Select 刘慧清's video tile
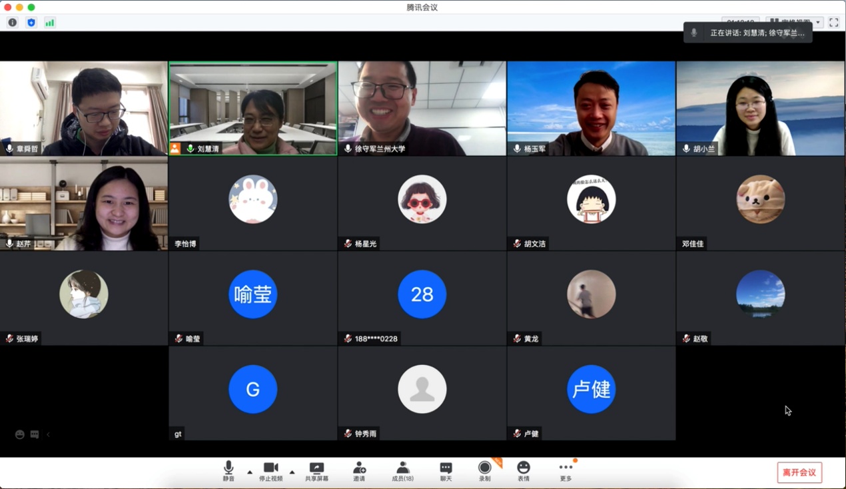 pyautogui.click(x=253, y=109)
